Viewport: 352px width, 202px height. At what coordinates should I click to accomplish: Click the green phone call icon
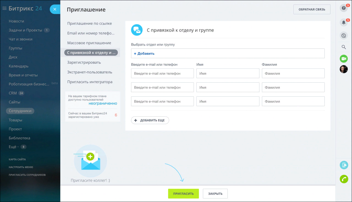coord(344,179)
